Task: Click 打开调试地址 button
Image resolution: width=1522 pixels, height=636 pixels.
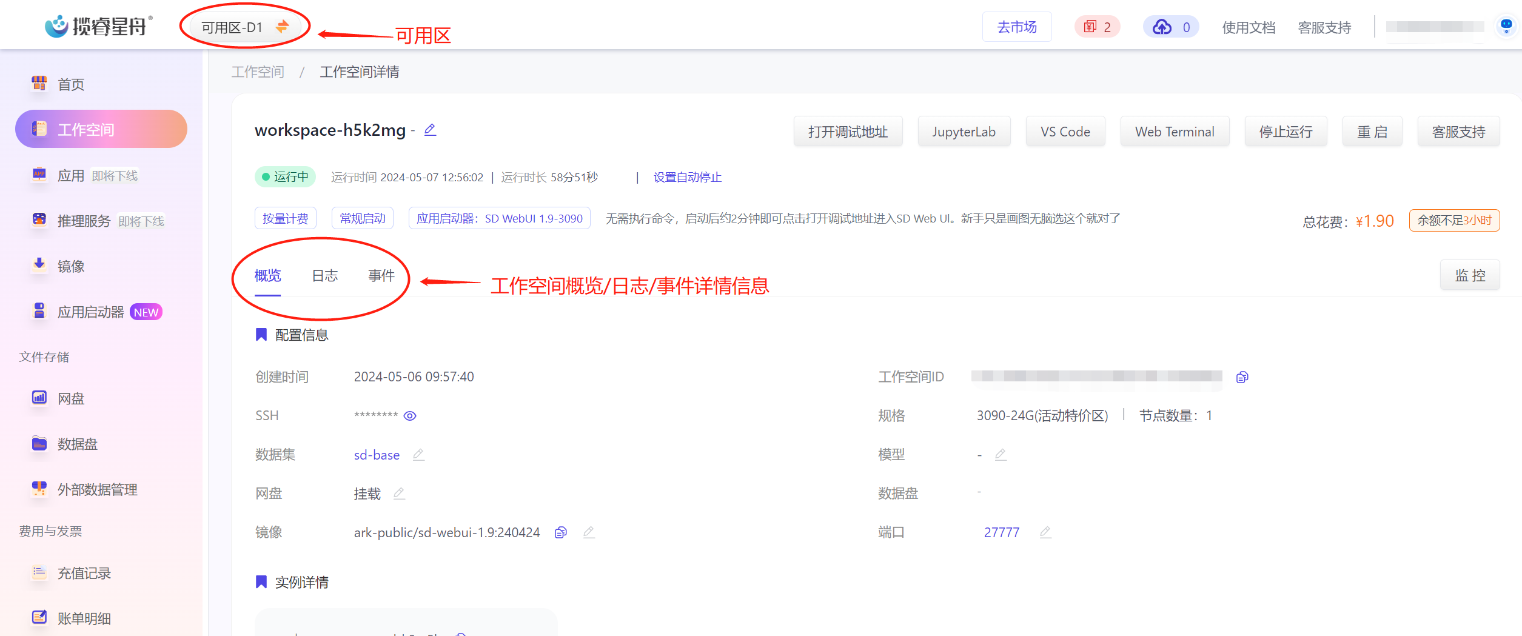Action: point(848,132)
